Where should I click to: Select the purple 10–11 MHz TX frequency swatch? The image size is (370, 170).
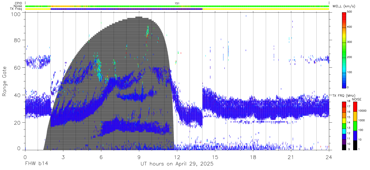[x=344, y=142]
